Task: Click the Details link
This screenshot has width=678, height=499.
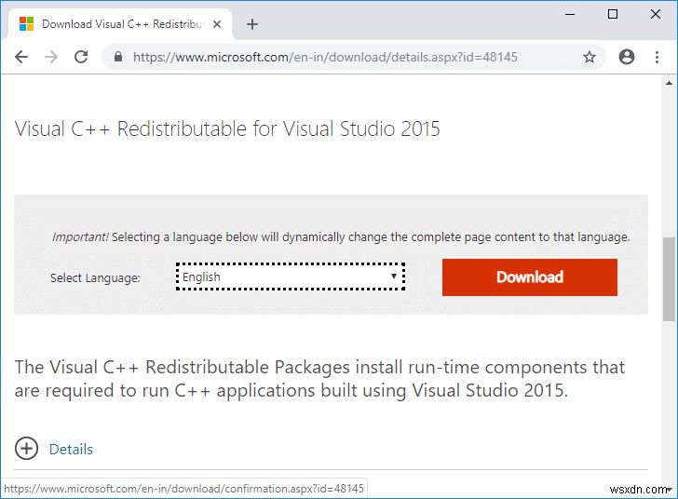Action: (x=71, y=450)
